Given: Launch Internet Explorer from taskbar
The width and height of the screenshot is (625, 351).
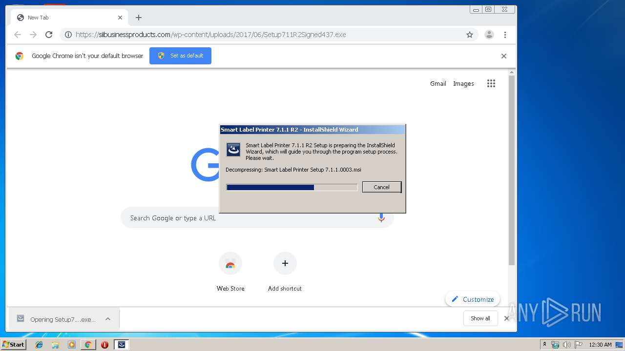Looking at the screenshot, I should click(39, 345).
